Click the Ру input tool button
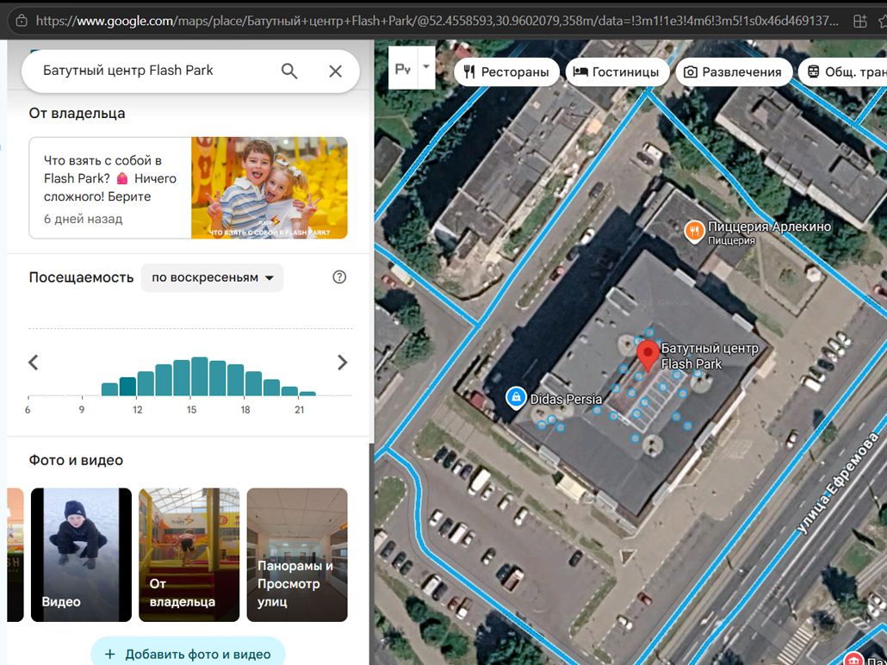This screenshot has width=887, height=665. (x=403, y=68)
